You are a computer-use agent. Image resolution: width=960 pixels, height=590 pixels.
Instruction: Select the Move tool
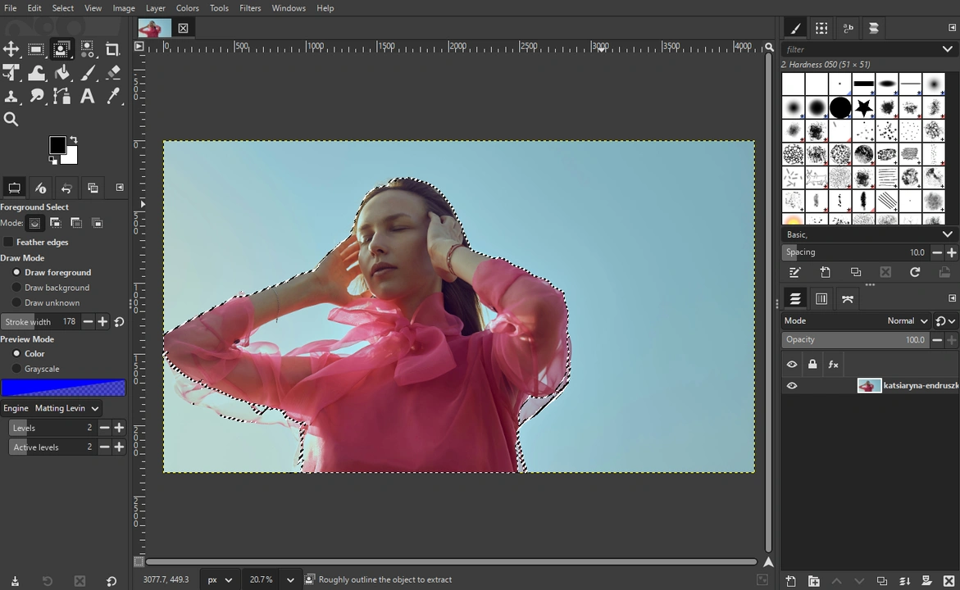[x=11, y=49]
